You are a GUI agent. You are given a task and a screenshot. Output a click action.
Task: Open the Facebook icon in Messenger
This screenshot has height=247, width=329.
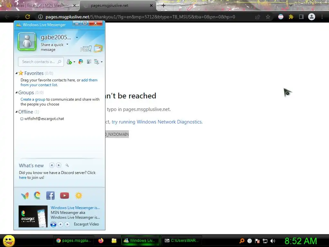tap(50, 196)
